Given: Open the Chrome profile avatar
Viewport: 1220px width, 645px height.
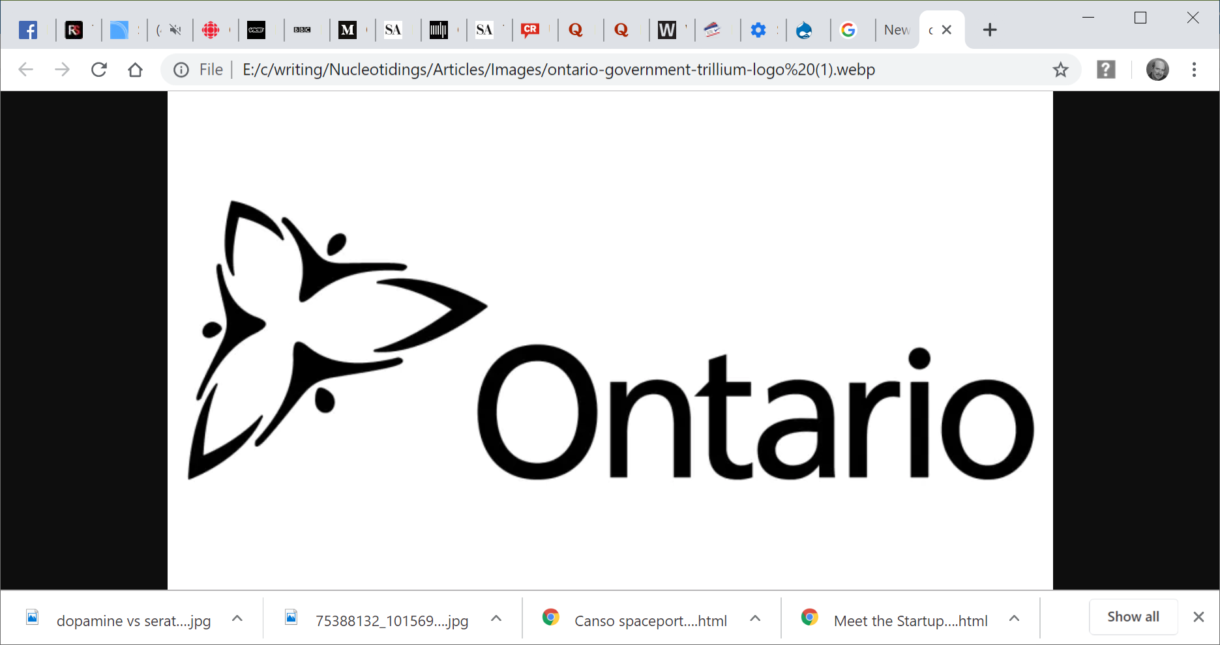Looking at the screenshot, I should point(1157,70).
